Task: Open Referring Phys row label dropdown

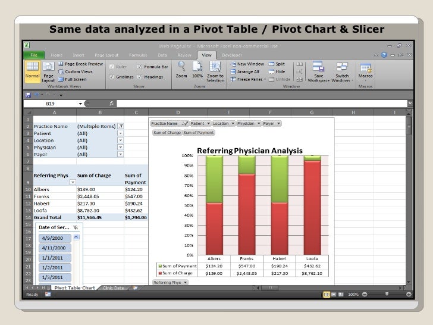Action: coord(73,182)
